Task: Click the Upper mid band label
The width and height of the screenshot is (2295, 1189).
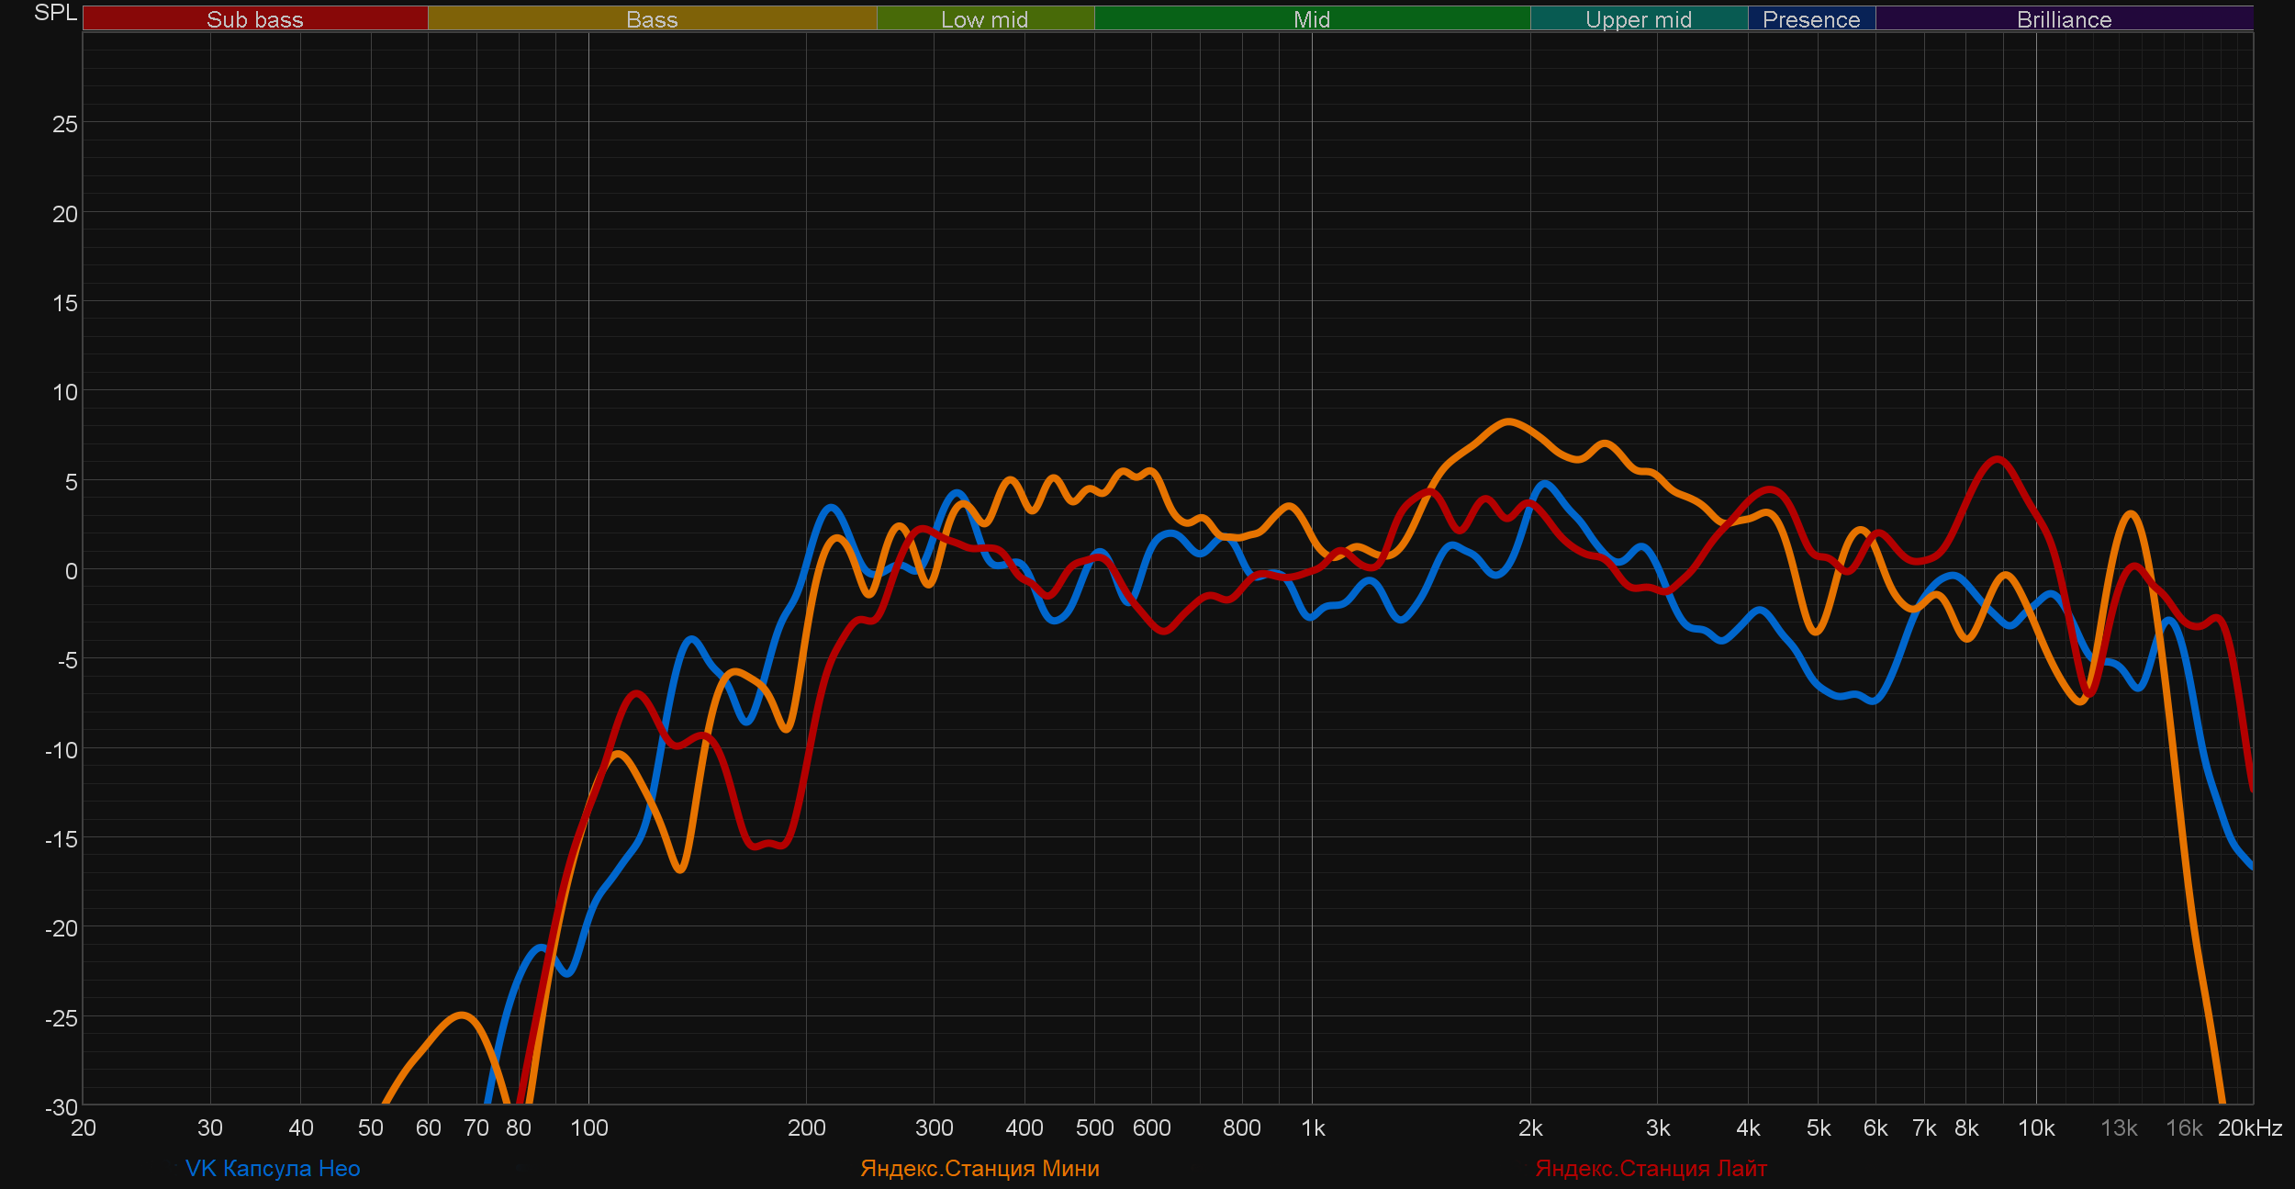Action: tap(1638, 19)
